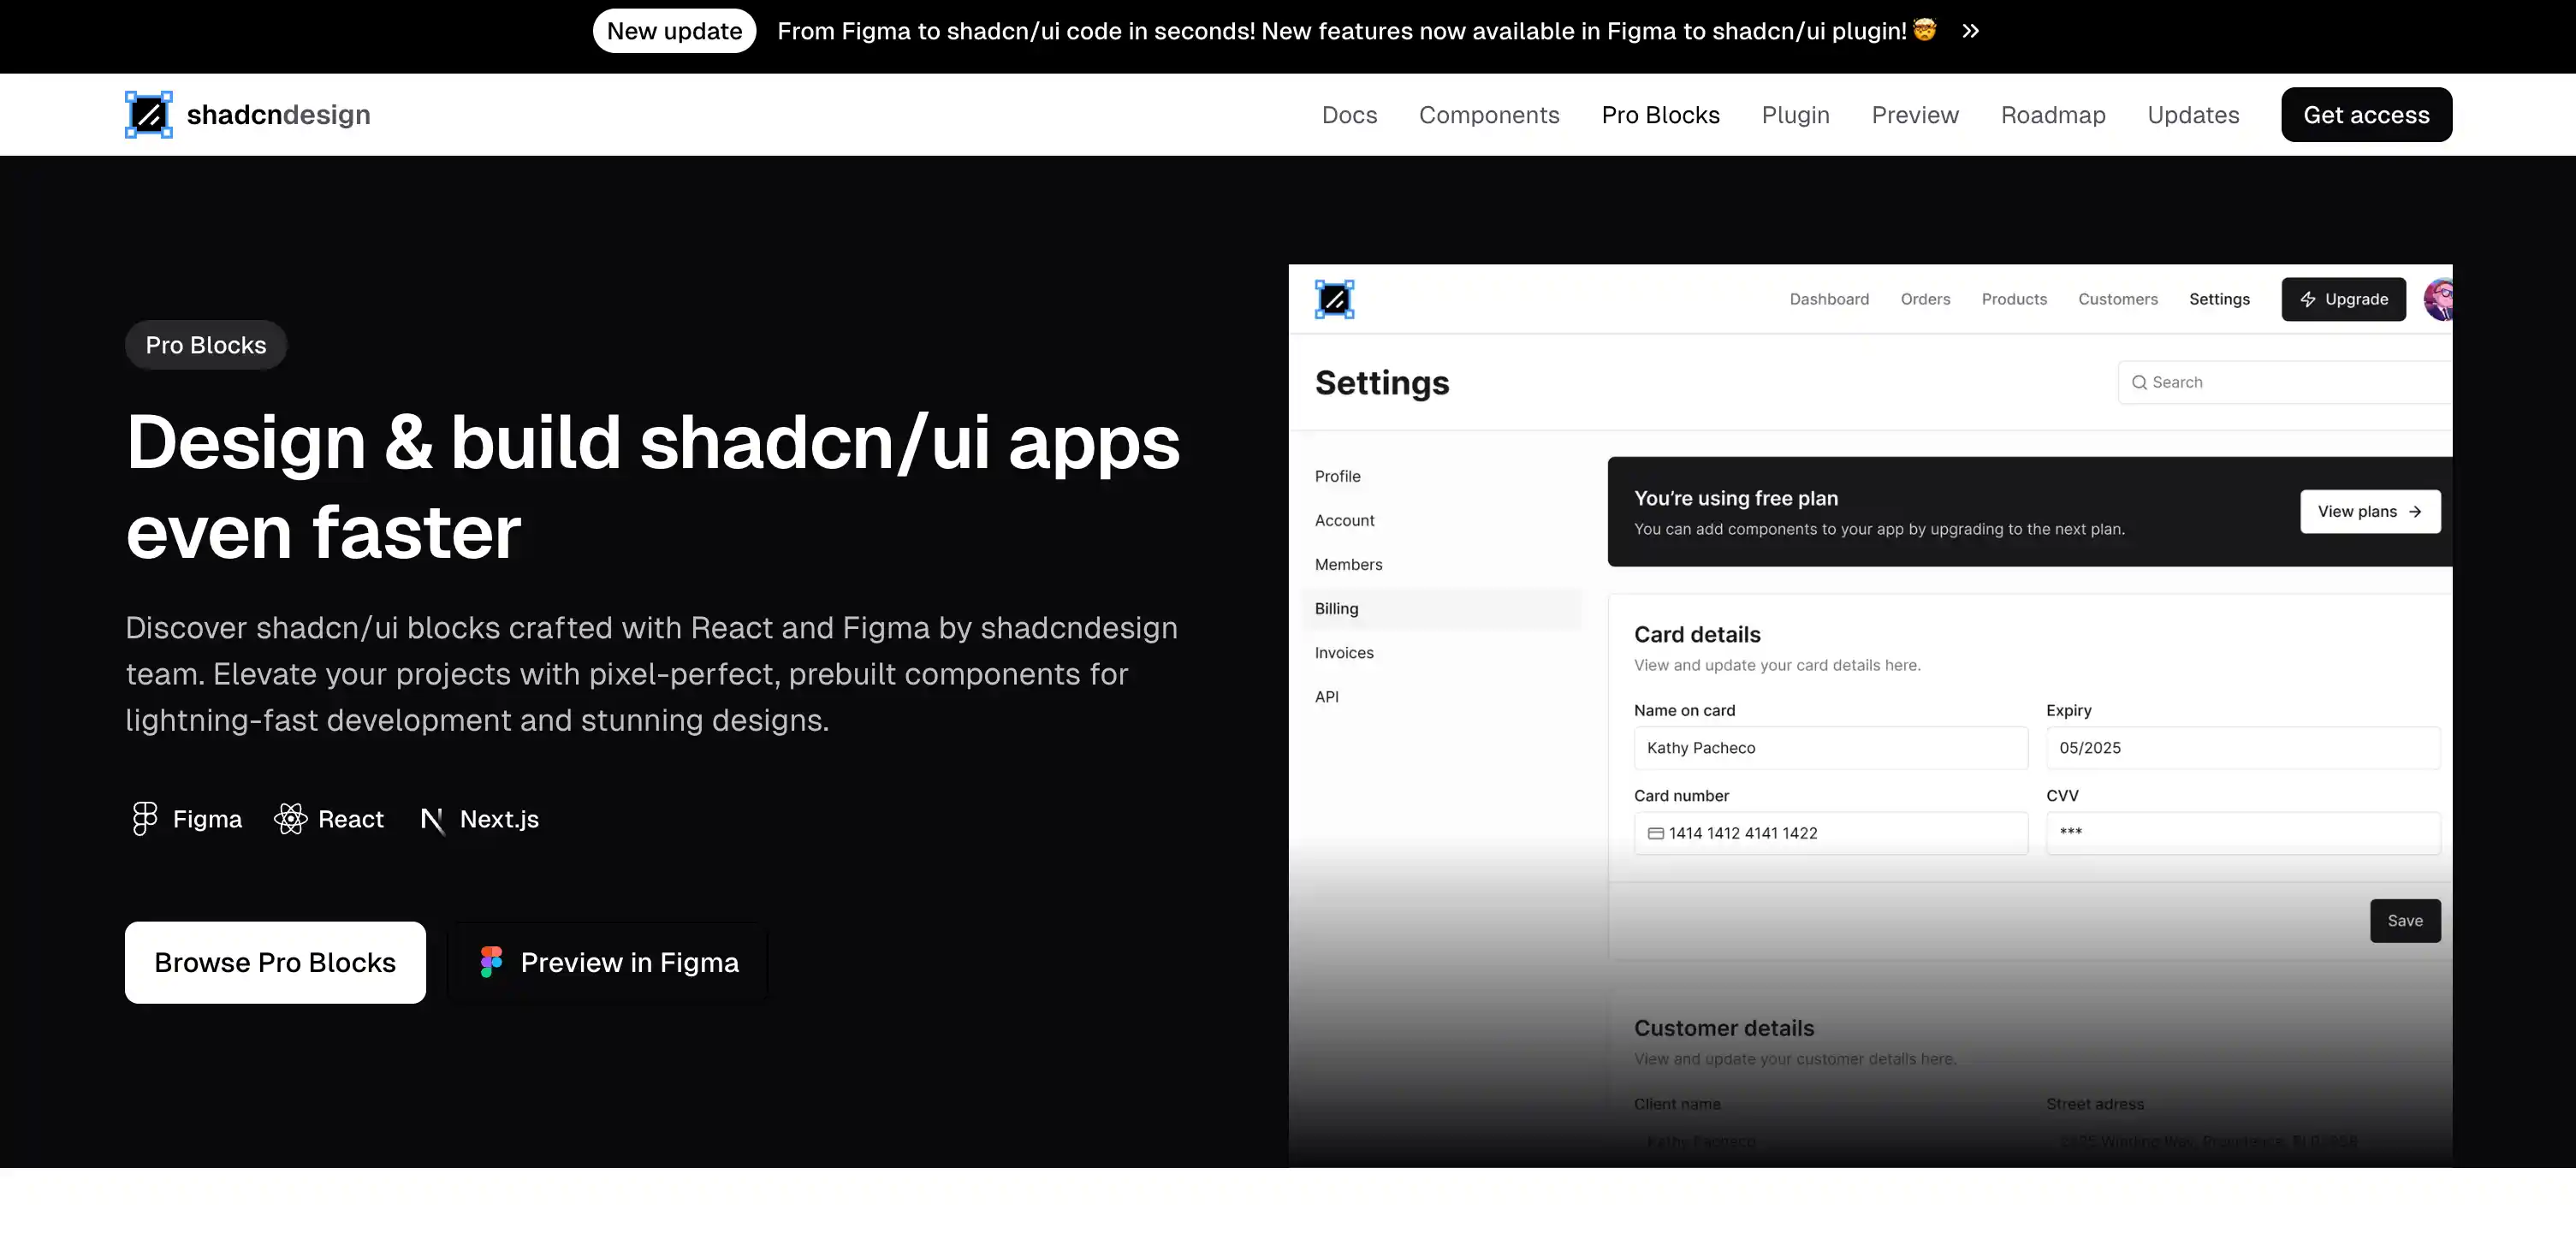The height and width of the screenshot is (1251, 2576).
Task: Click the Upgrade button in preview
Action: (2343, 299)
